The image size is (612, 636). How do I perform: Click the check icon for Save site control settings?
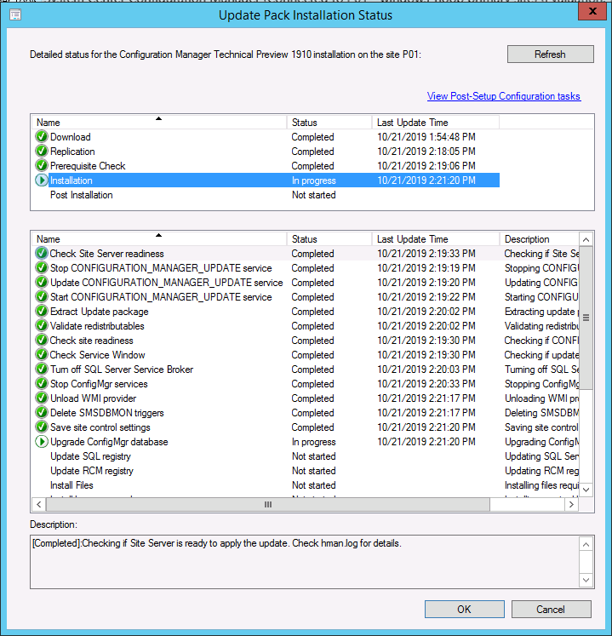coord(42,427)
